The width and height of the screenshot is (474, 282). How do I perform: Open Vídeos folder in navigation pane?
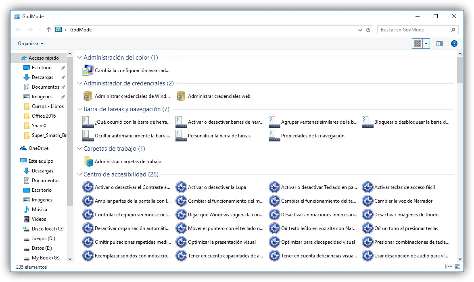[x=39, y=219]
